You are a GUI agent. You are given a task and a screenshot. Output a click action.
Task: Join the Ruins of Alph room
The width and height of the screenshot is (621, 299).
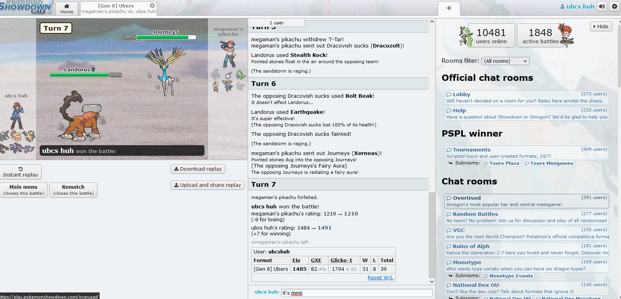527,249
